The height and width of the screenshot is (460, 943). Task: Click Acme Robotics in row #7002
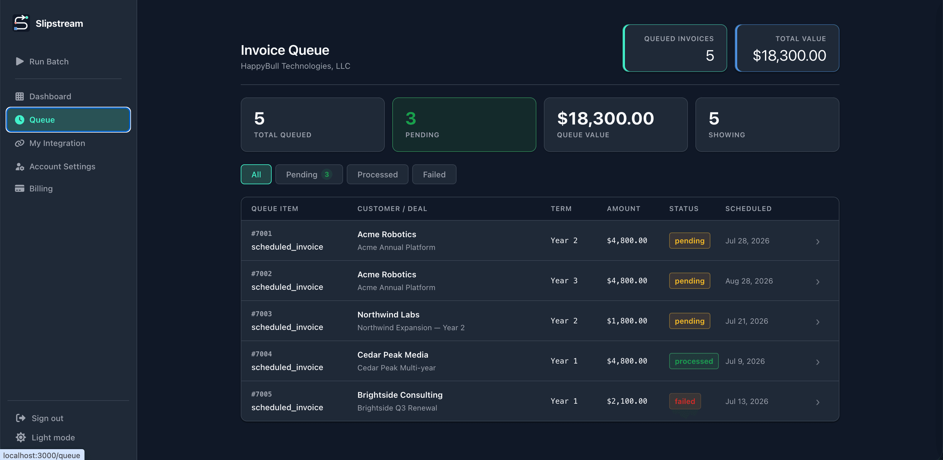pyautogui.click(x=387, y=275)
